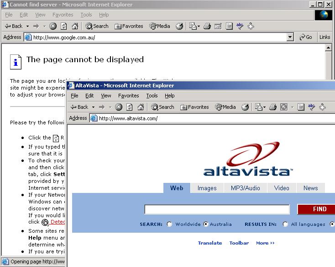
Task: Click Forward arrow in AltaVista window
Action: 102,107
